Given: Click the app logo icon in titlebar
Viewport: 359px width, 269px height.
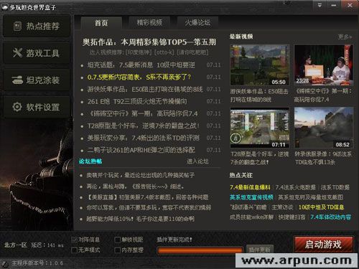Looking at the screenshot, I should coord(5,7).
